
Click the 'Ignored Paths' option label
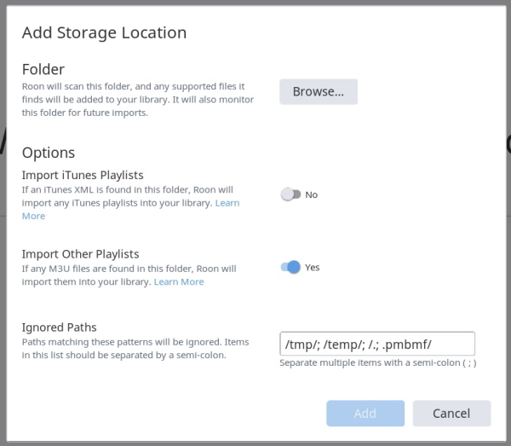pos(60,327)
